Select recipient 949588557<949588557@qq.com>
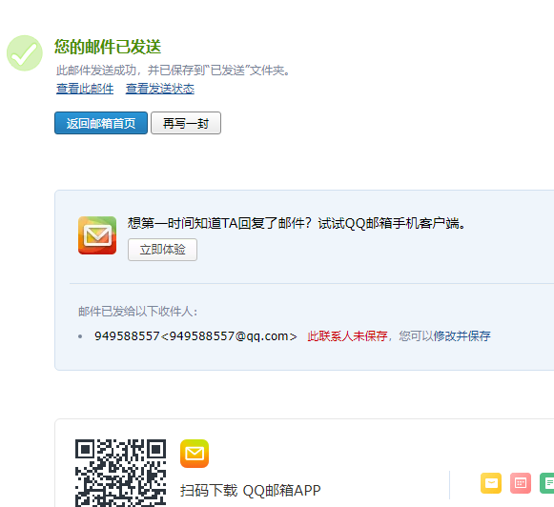The image size is (554, 507). [195, 336]
